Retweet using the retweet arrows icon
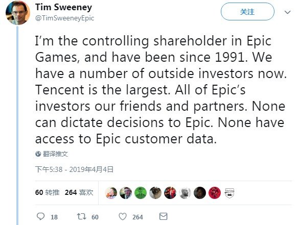Screen dimensions: 299x225 tap(81, 216)
